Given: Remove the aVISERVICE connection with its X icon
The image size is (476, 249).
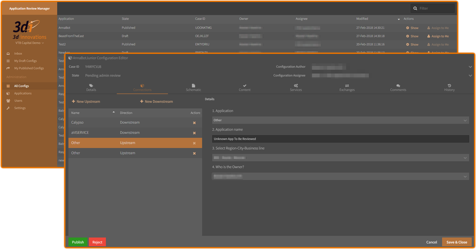Looking at the screenshot, I should click(194, 133).
